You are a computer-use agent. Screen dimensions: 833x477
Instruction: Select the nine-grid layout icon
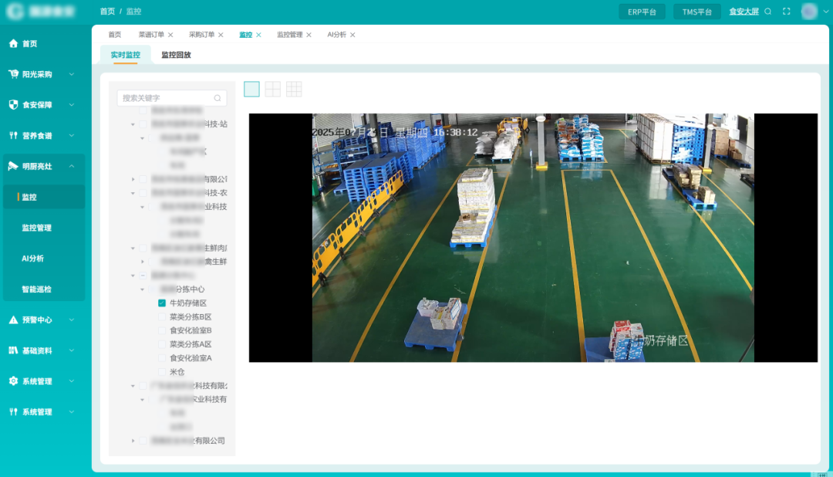tap(294, 90)
